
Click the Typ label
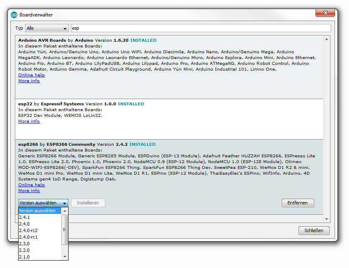point(19,28)
